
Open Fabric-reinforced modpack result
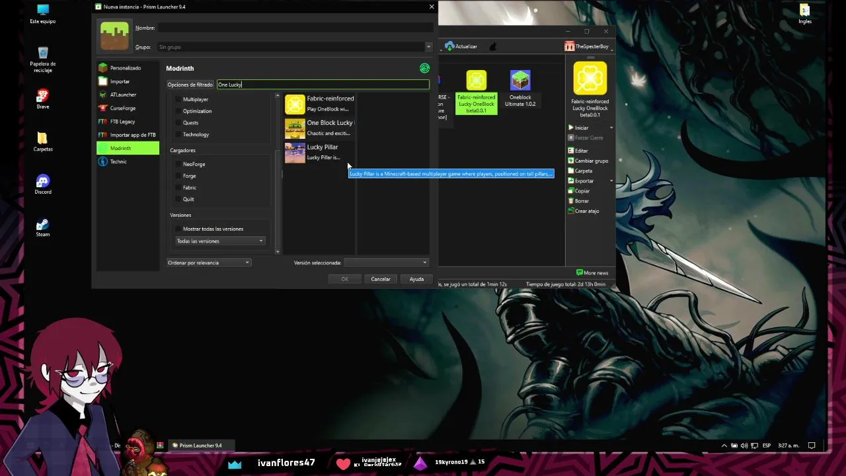coord(320,104)
